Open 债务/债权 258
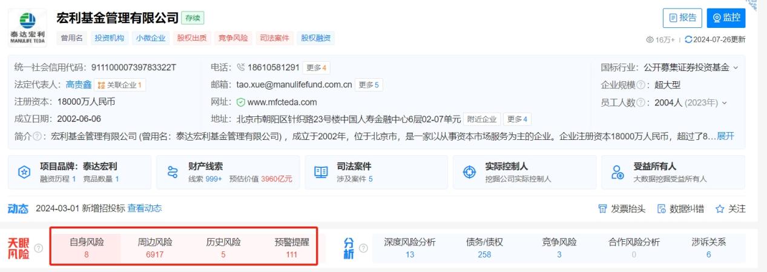Image resolution: width=767 pixels, height=272 pixels. pos(484,248)
